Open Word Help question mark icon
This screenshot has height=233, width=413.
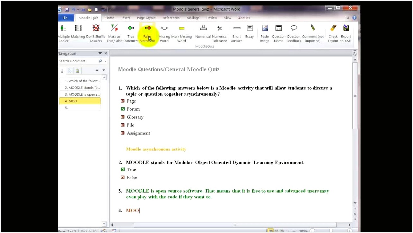pos(354,18)
